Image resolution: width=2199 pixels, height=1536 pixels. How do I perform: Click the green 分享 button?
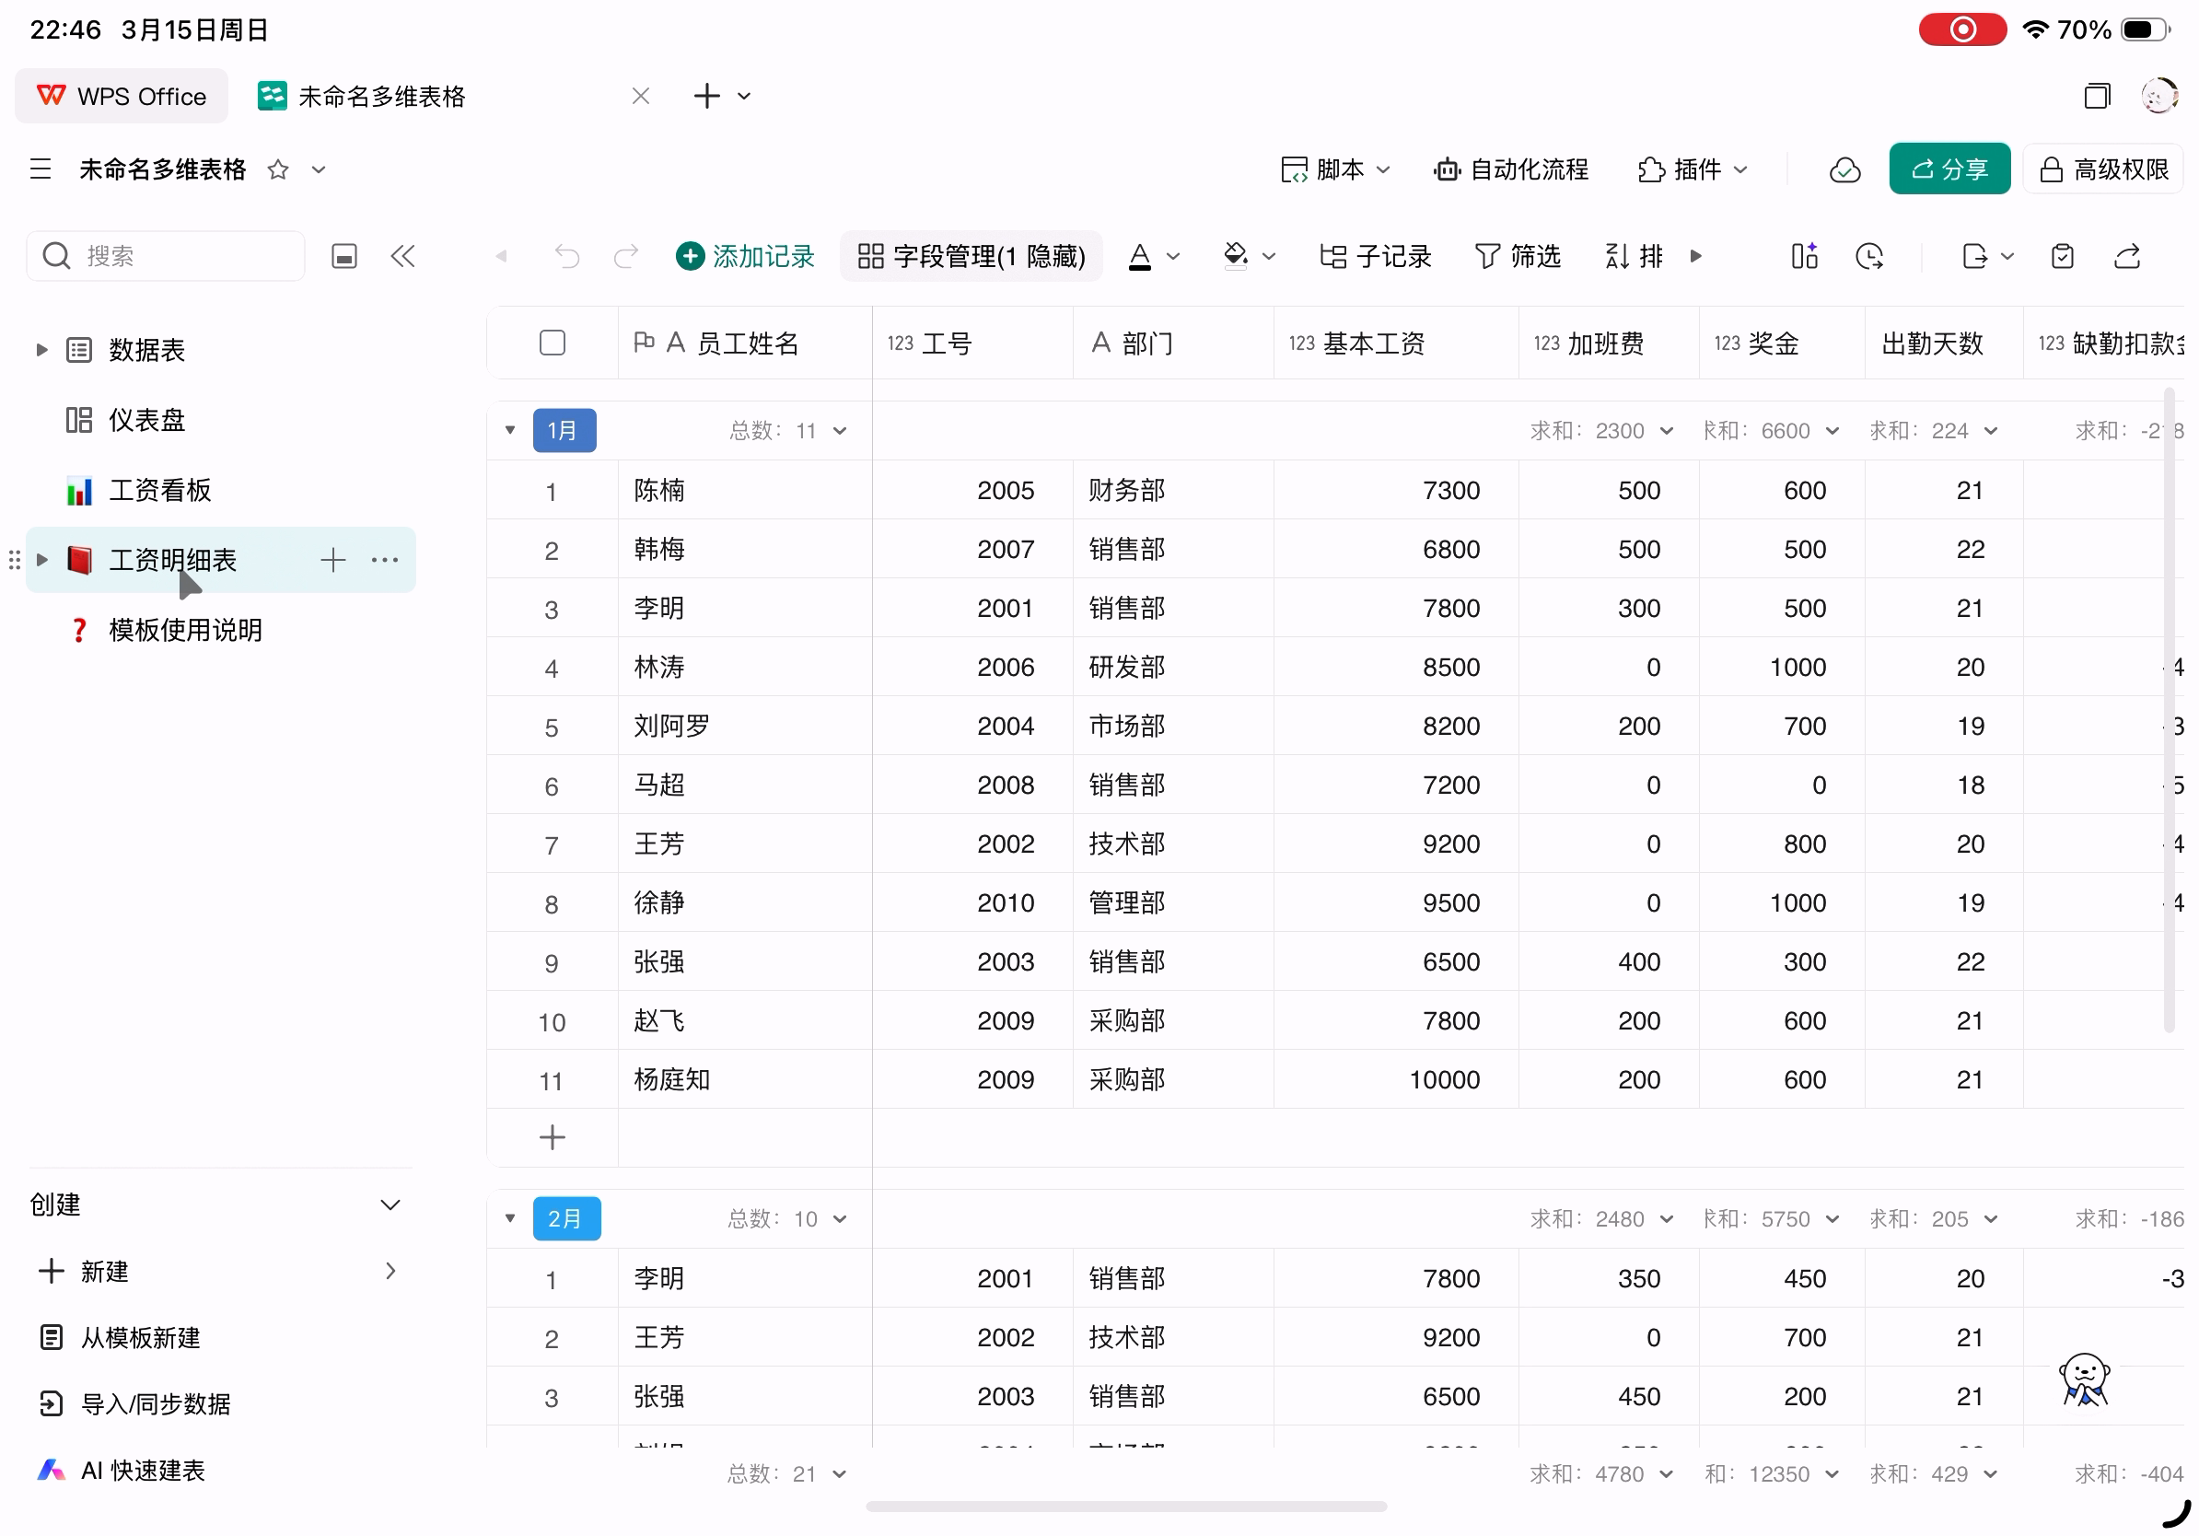1949,170
